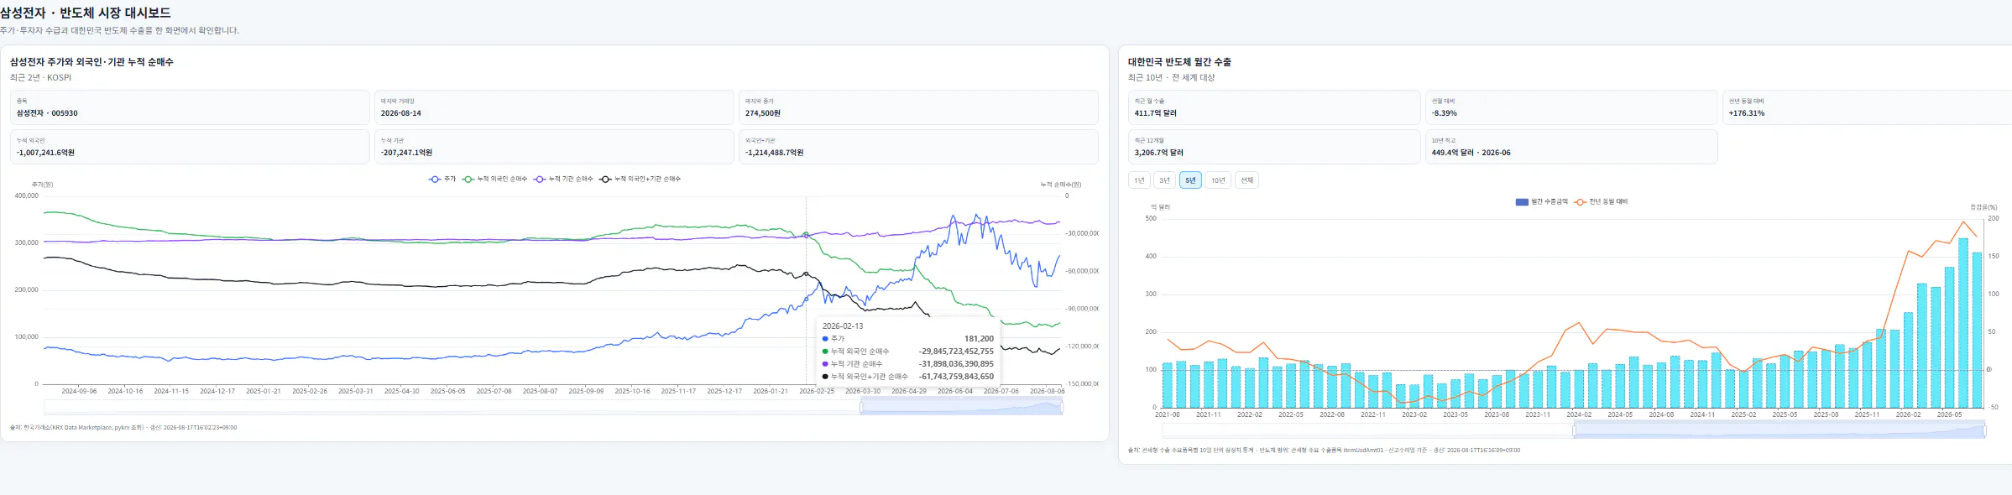Click tooltip value -31,898,036,390,895
Screen dimensions: 2012x495
point(956,364)
